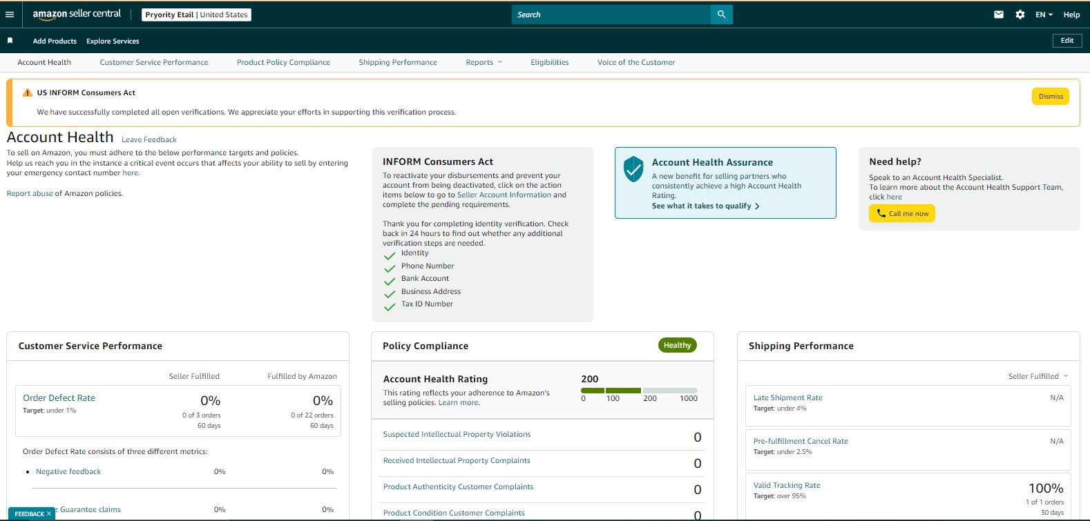The height and width of the screenshot is (521, 1090).
Task: Open Product Condition Customer Complaints
Action: coord(454,513)
